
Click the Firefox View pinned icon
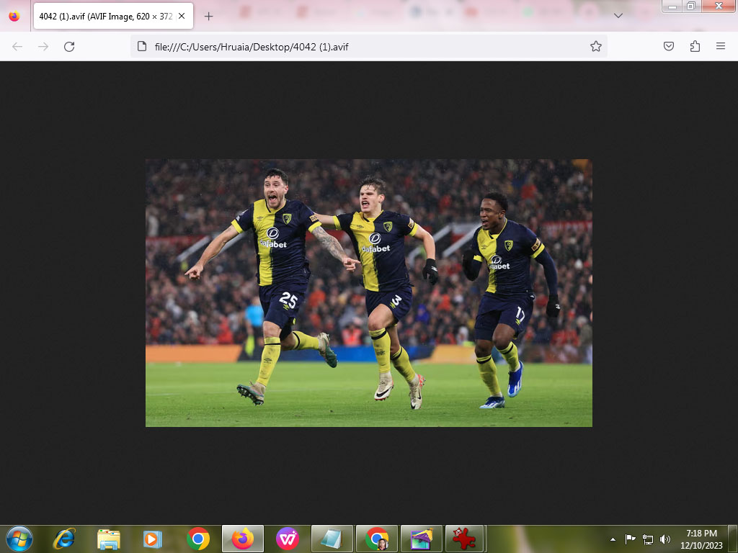coord(14,16)
